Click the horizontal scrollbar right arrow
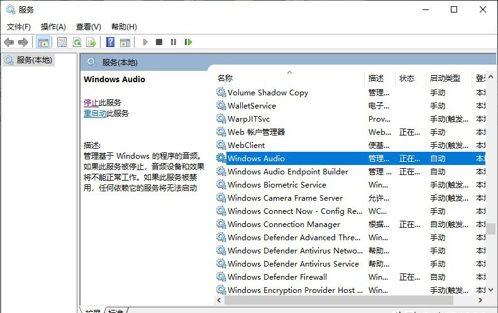This screenshot has height=313, width=498. coord(480,300)
